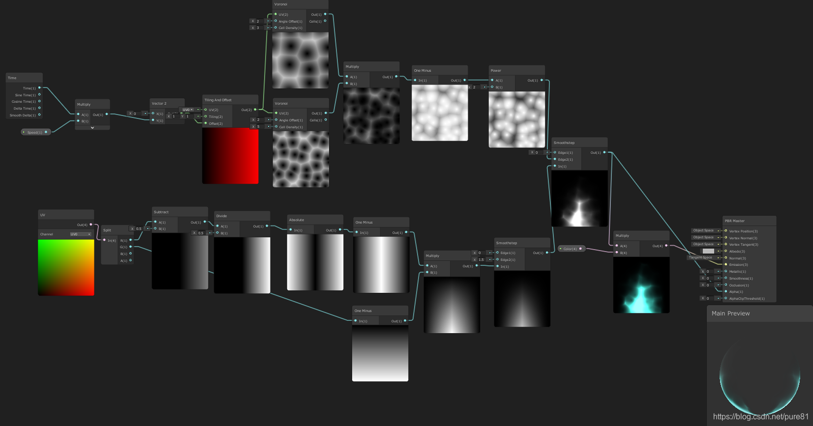This screenshot has height=426, width=813.
Task: Click Out(2) output port on Tilling And Offset
Action: pos(255,110)
